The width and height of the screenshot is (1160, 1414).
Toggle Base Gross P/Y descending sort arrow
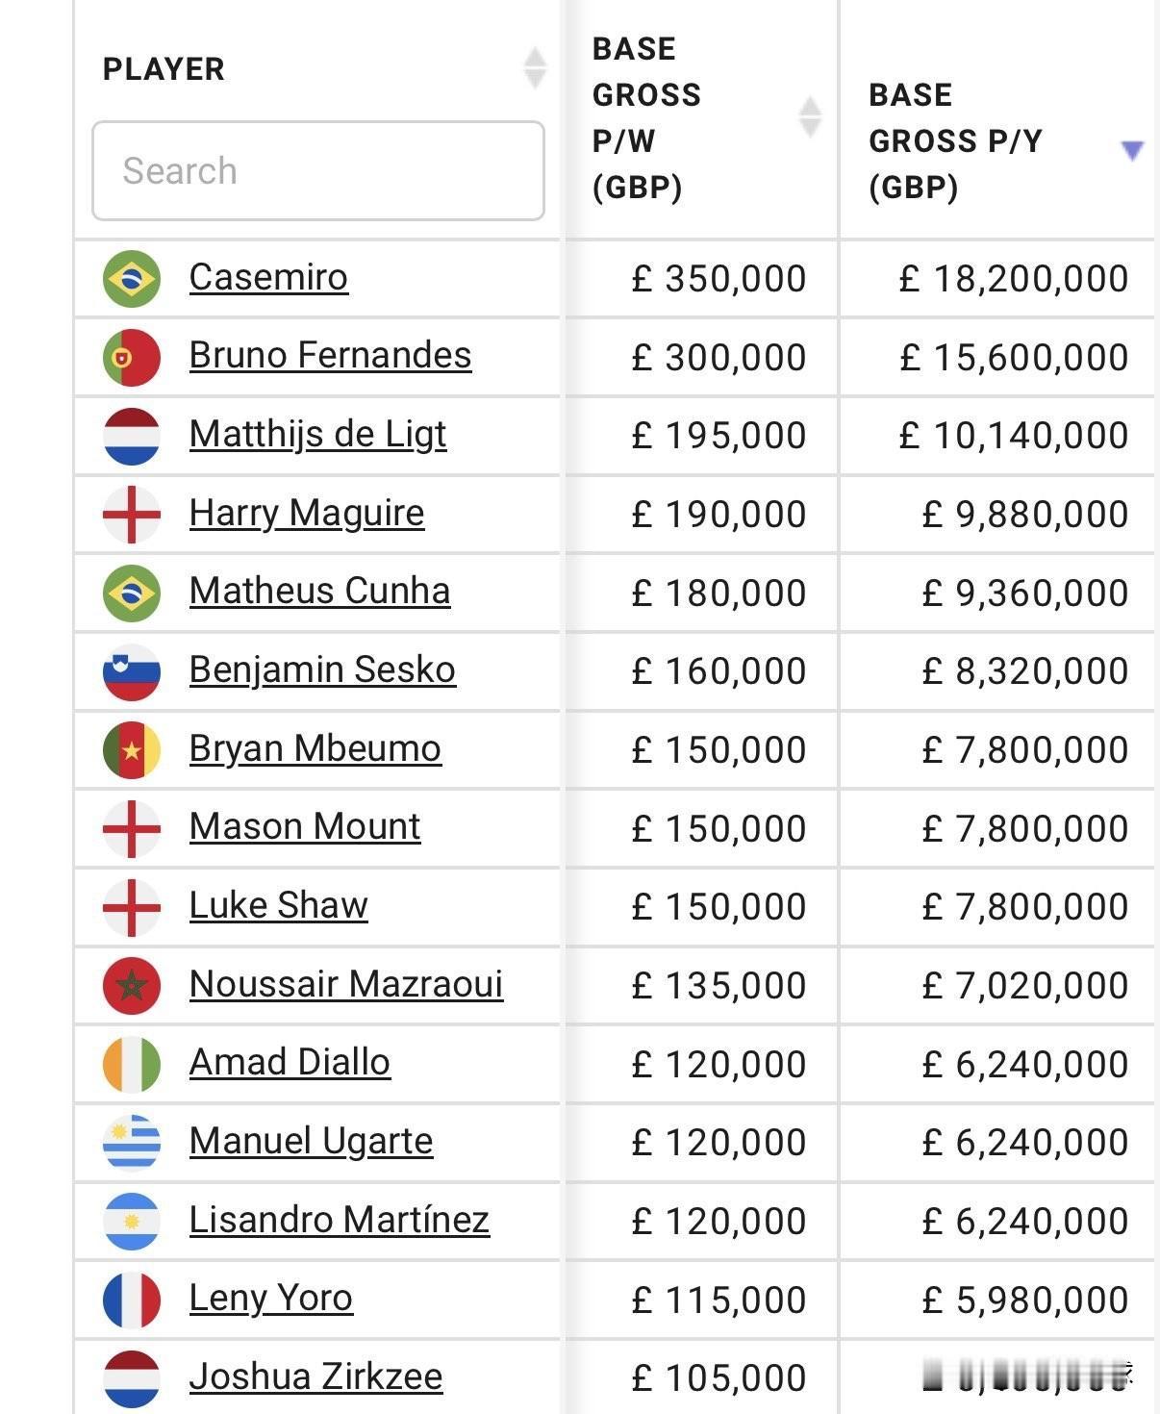coord(1132,150)
